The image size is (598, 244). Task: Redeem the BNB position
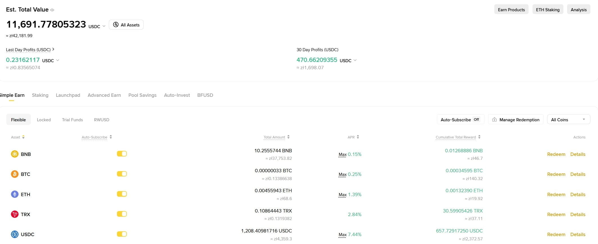(x=556, y=154)
